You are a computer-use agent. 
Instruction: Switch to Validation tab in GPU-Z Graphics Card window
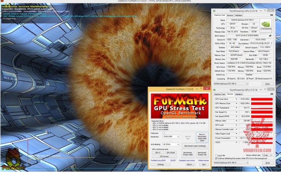pyautogui.click(x=238, y=15)
